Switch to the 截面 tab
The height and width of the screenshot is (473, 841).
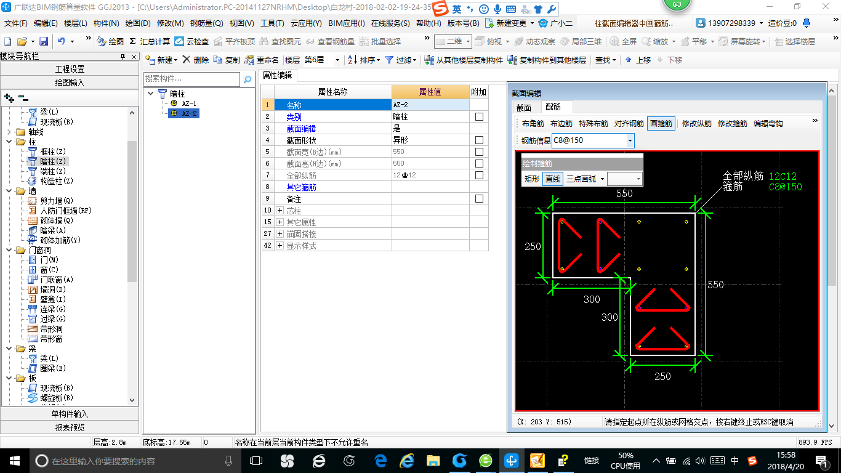pos(524,107)
